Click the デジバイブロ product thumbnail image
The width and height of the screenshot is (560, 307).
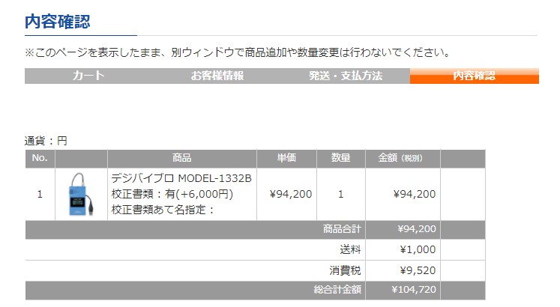(82, 195)
